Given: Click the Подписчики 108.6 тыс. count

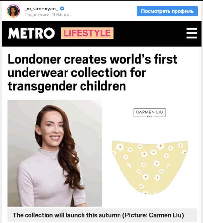Looking at the screenshot, I should coord(48,15).
